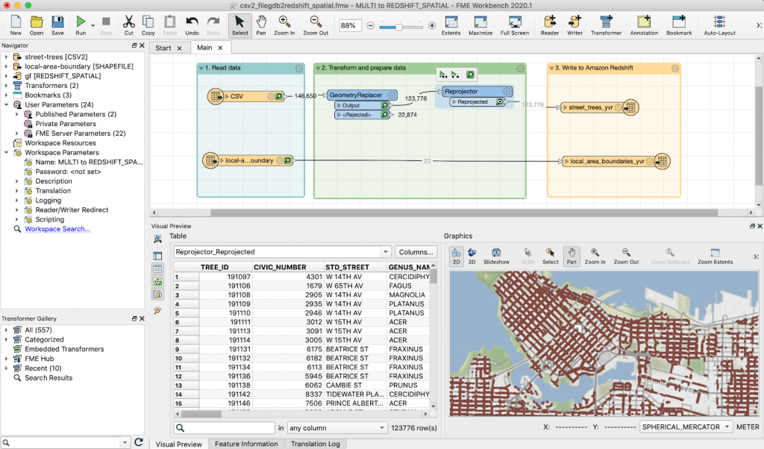Image resolution: width=764 pixels, height=449 pixels.
Task: Undo the last action
Action: (192, 25)
